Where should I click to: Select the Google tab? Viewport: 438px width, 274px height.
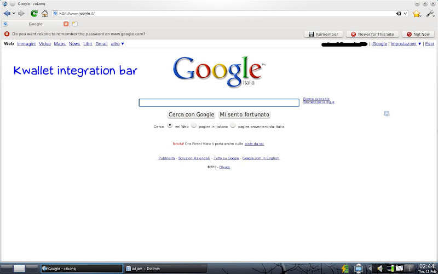coord(36,24)
